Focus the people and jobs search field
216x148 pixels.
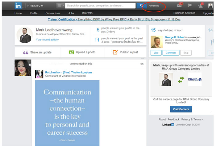100,6
